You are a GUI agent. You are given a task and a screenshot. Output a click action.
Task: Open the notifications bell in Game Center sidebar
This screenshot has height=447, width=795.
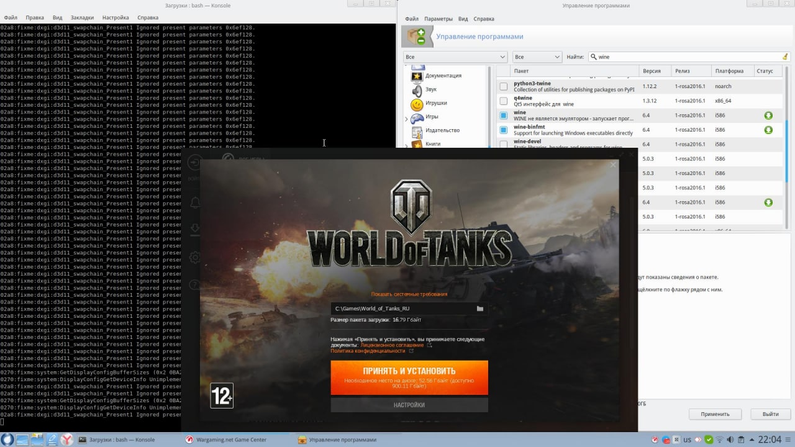(x=195, y=203)
